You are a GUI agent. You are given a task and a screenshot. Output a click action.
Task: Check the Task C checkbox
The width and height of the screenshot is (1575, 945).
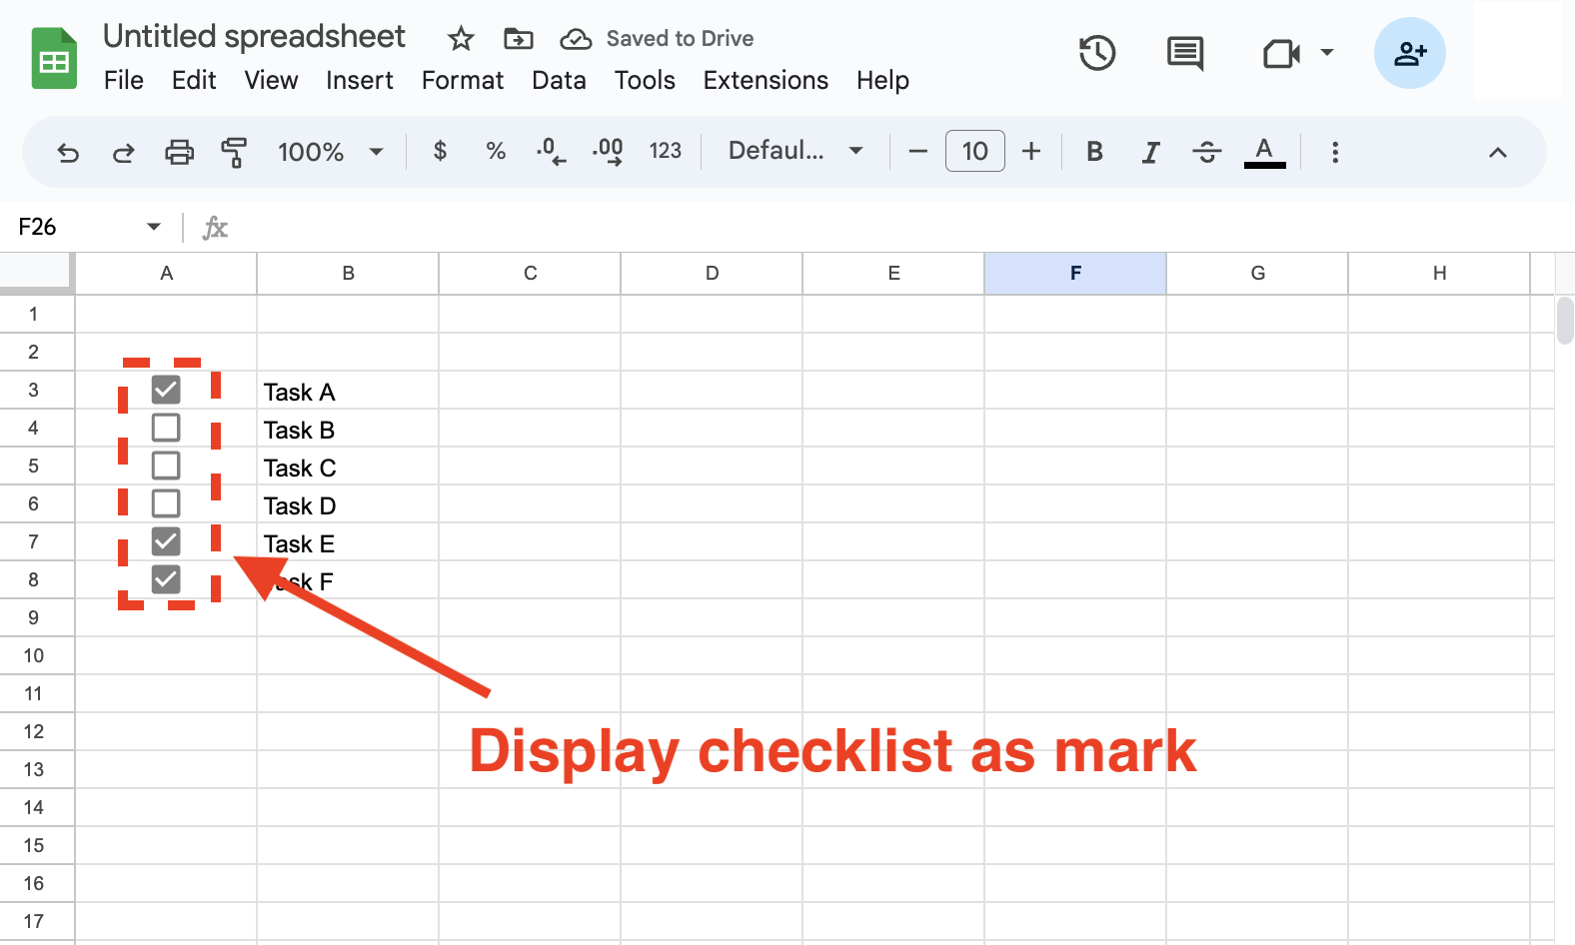[166, 466]
